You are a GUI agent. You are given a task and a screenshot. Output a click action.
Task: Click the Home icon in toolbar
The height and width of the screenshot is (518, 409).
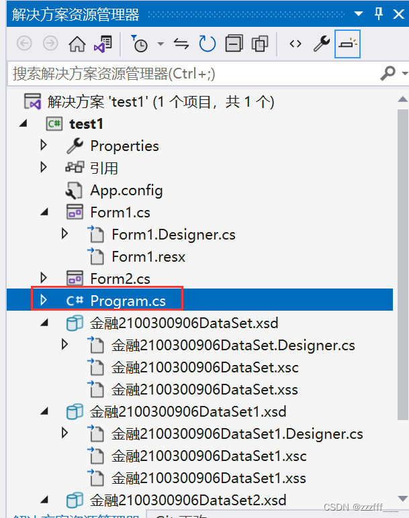pyautogui.click(x=77, y=44)
